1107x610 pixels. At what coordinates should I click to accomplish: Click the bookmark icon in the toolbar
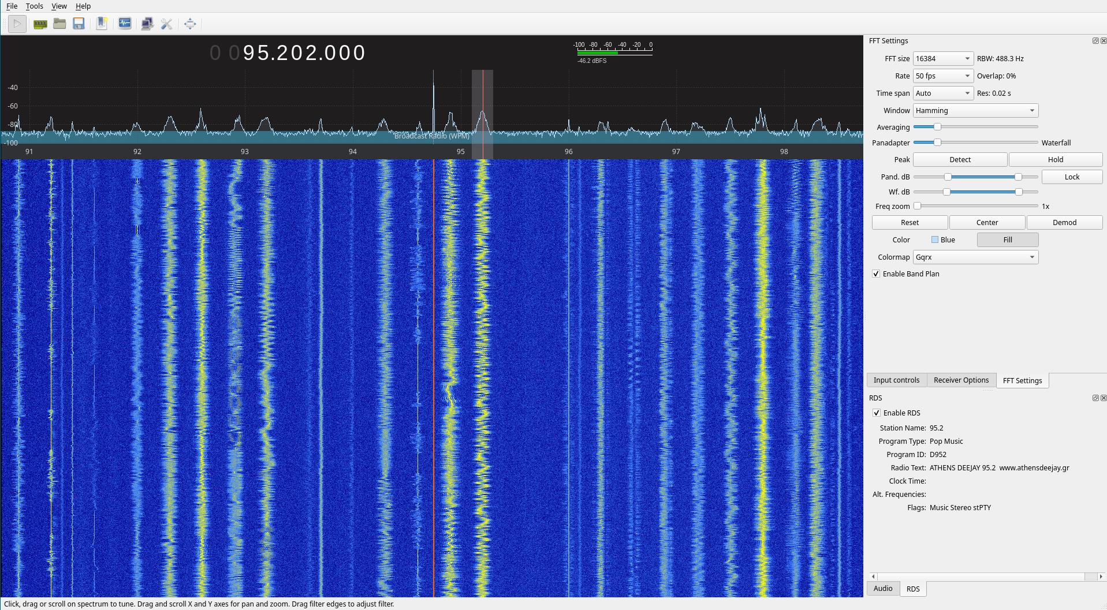pyautogui.click(x=102, y=24)
